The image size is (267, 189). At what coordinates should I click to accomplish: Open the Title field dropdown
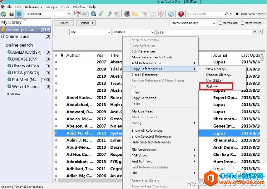coord(90,32)
